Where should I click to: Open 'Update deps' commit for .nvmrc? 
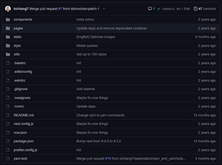tap(86, 106)
